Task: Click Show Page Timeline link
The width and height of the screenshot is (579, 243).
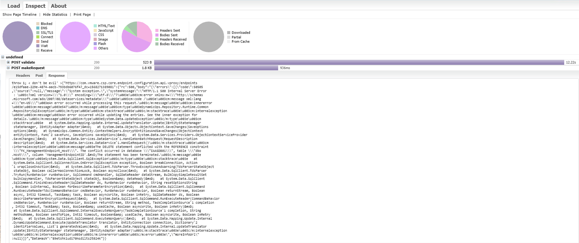Action: 19,14
